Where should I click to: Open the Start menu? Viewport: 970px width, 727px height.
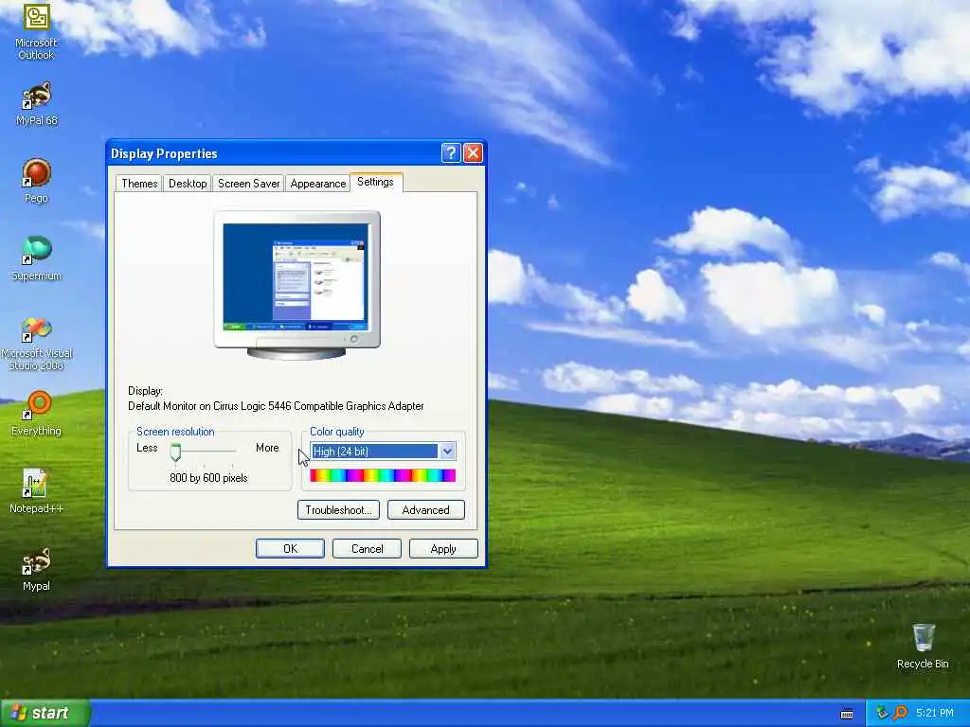point(45,714)
